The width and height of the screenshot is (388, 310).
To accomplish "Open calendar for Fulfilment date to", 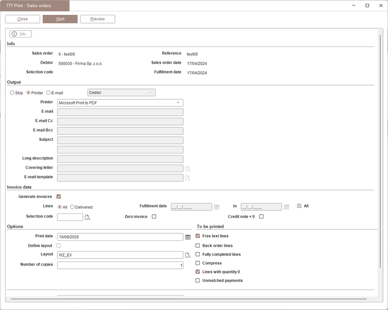I will point(286,207).
